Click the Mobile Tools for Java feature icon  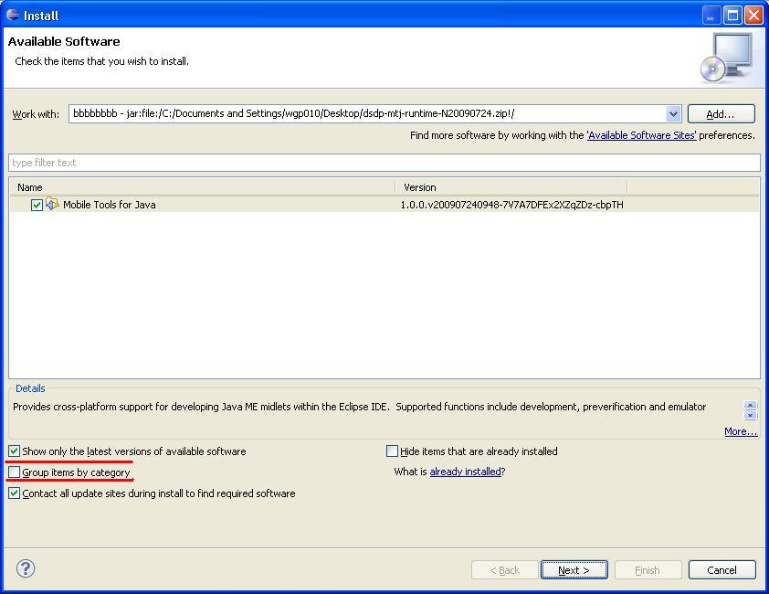(x=52, y=204)
